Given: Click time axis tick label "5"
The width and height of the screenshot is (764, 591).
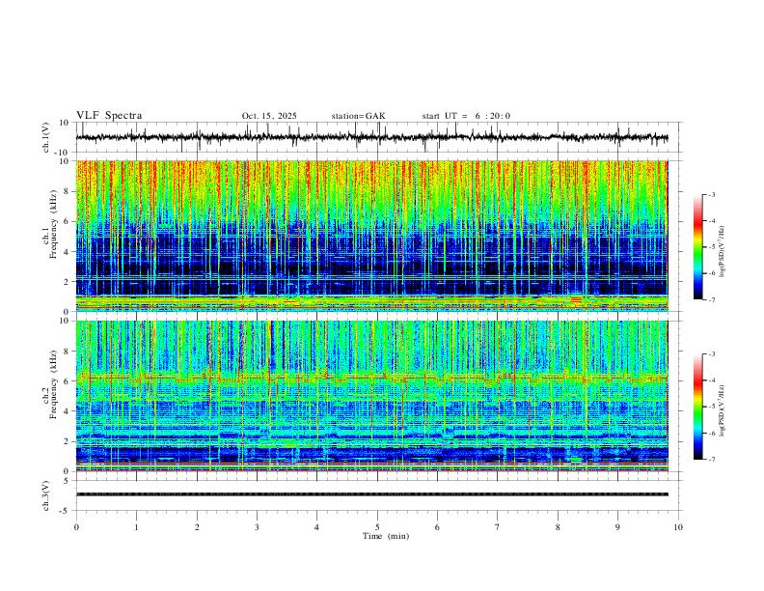Looking at the screenshot, I should 377,527.
